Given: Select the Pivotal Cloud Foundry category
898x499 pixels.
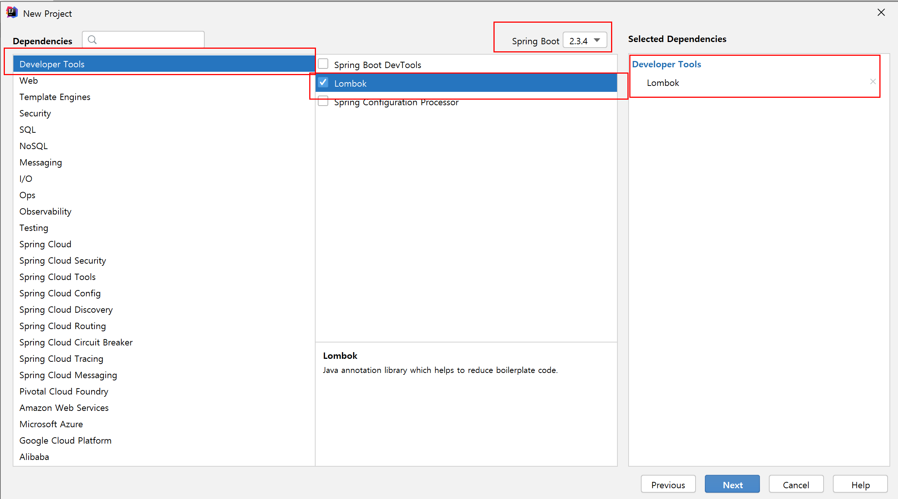Looking at the screenshot, I should (164, 391).
